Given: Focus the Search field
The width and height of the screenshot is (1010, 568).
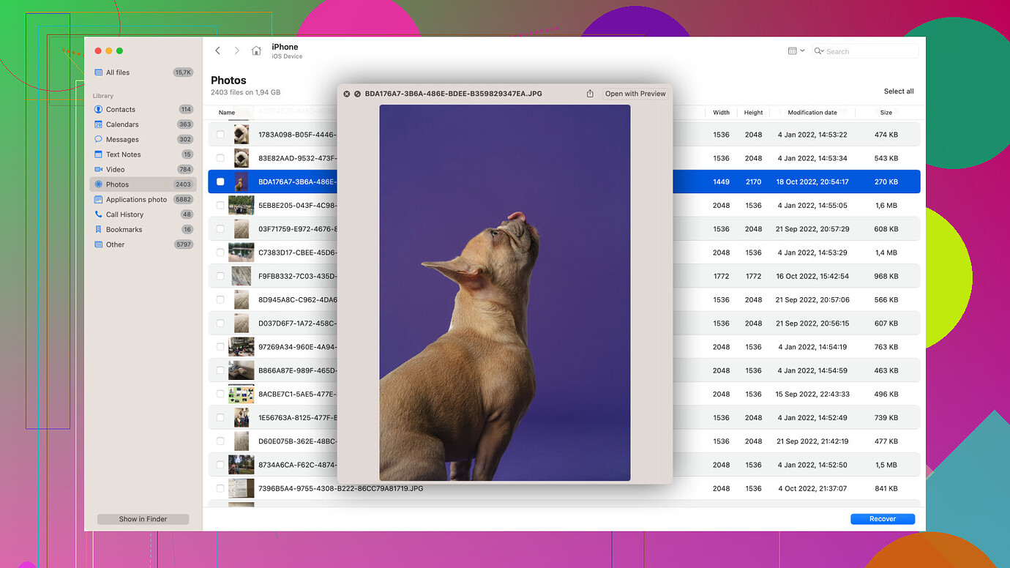Looking at the screenshot, I should 865,51.
